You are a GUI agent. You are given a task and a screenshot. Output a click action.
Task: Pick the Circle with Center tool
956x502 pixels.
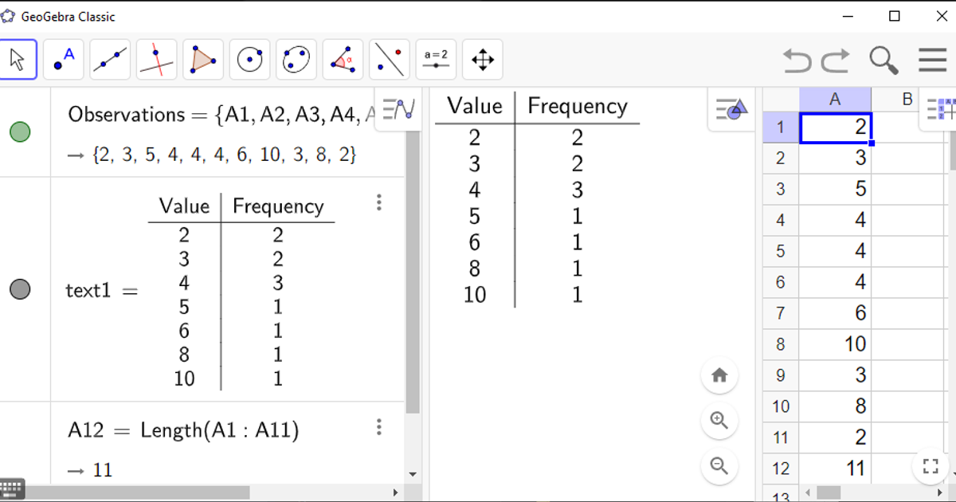pos(249,60)
